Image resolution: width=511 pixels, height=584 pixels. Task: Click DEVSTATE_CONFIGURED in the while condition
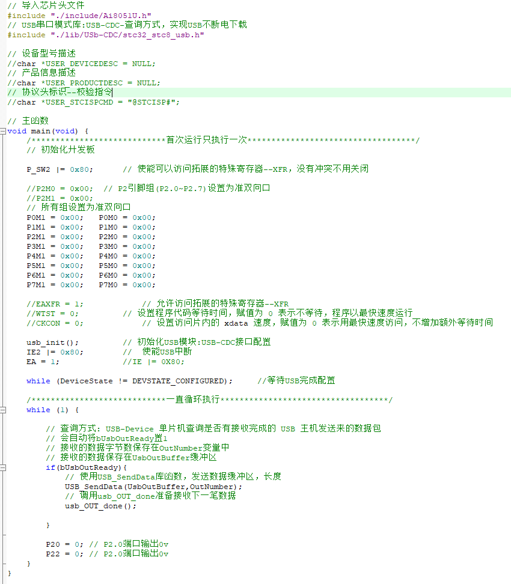tap(178, 381)
